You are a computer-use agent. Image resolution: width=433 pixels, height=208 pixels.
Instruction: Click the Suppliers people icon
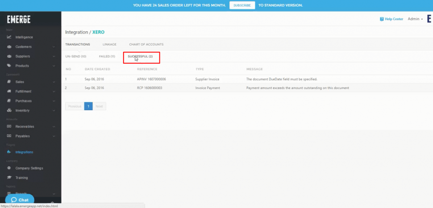tap(9, 56)
